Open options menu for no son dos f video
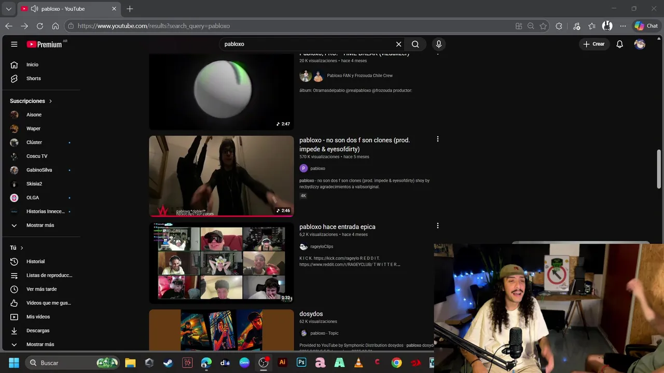664x373 pixels. point(437,139)
